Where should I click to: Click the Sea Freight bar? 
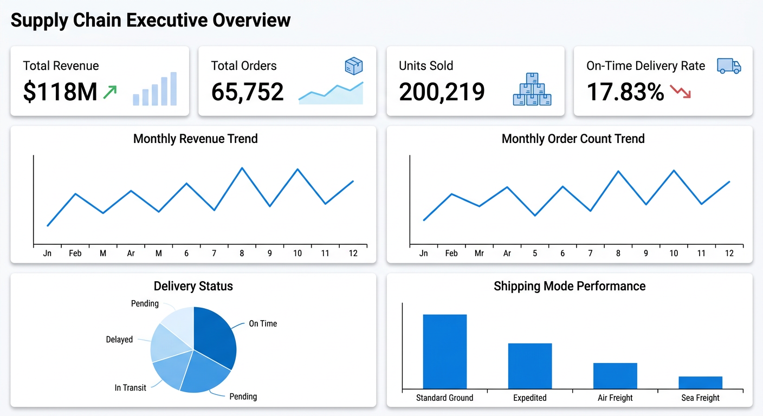pyautogui.click(x=700, y=382)
